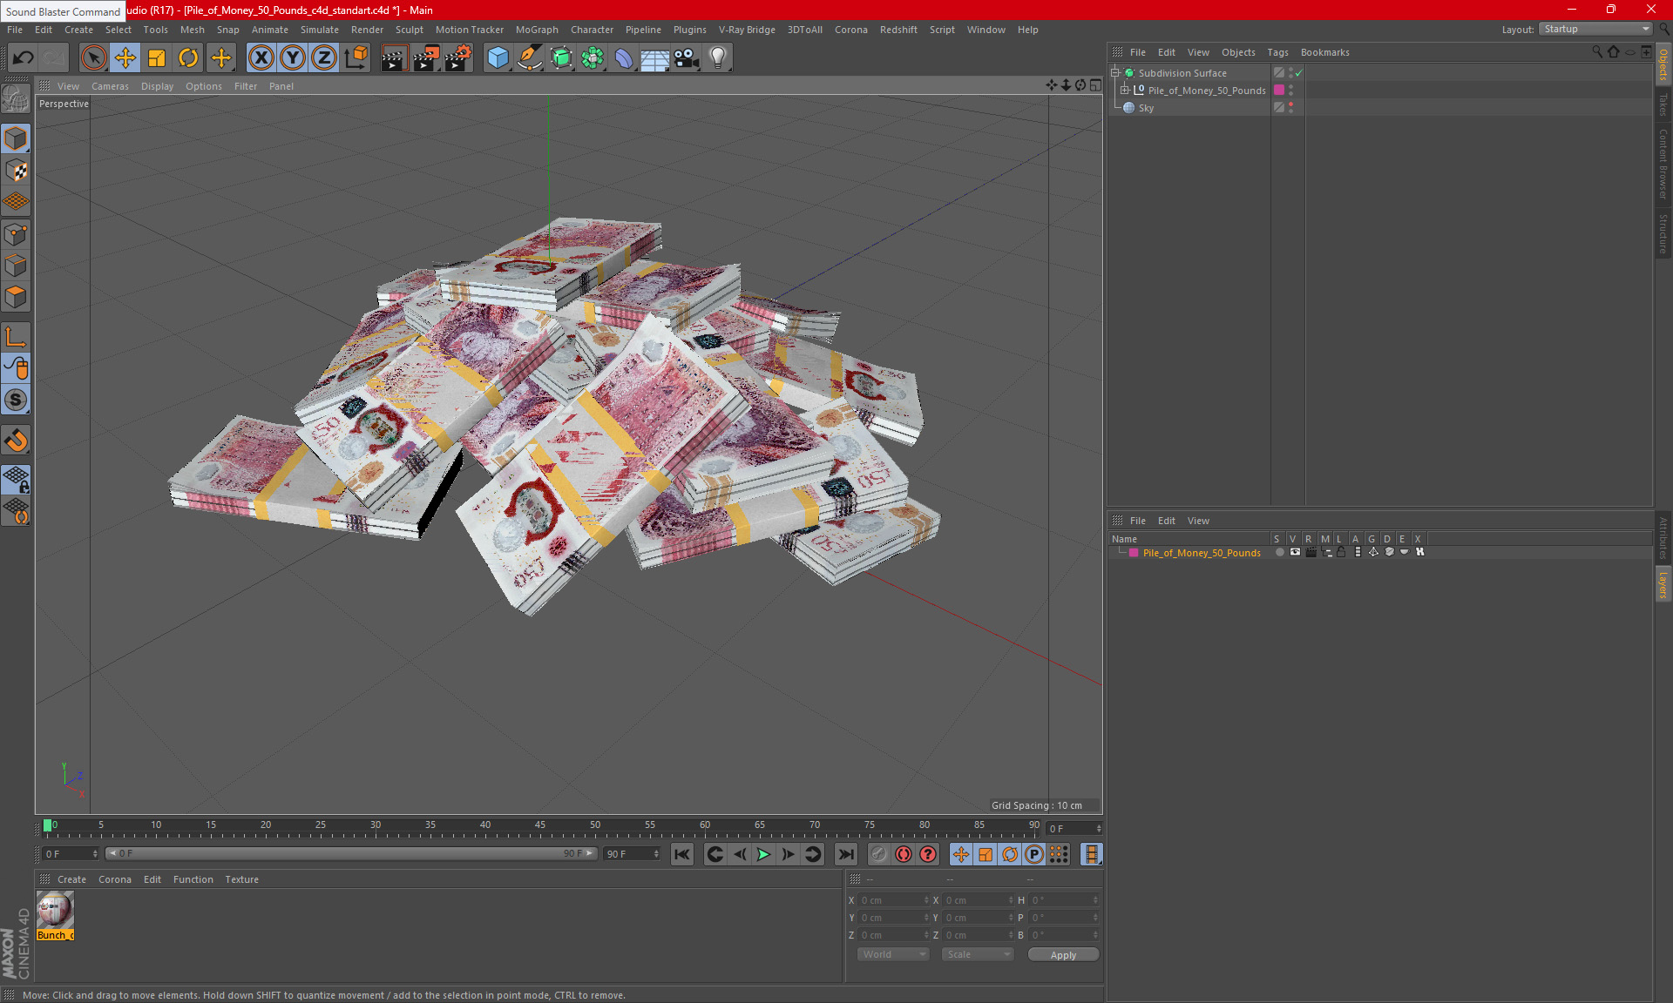Open the Simulate menu
The image size is (1673, 1003).
coord(319,30)
